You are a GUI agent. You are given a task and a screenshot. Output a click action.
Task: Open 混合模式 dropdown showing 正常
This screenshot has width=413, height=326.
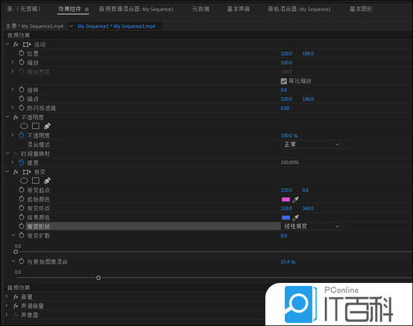pyautogui.click(x=311, y=144)
